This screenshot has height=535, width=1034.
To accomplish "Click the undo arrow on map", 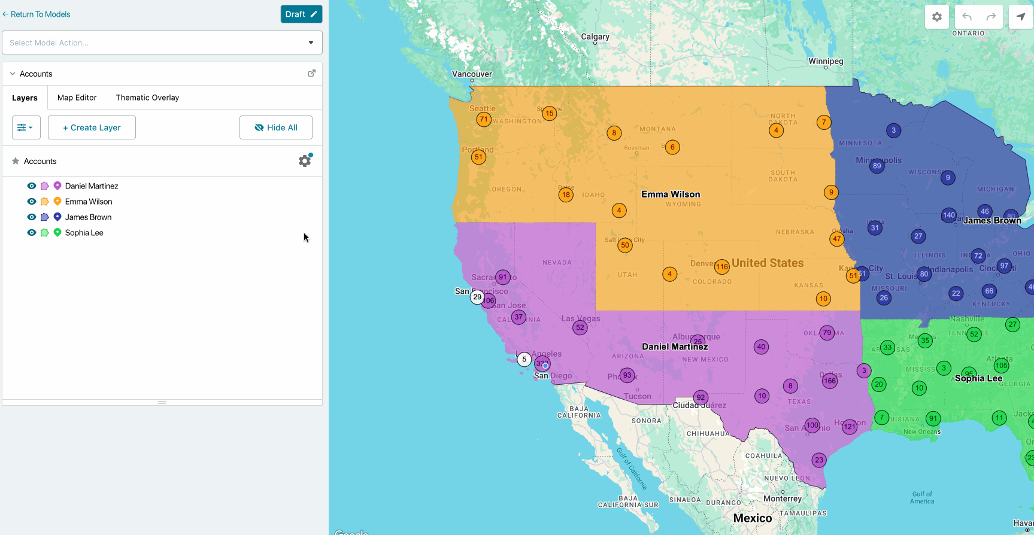I will tap(967, 17).
